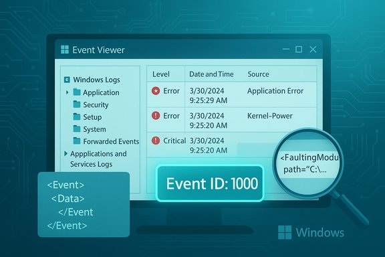Click the <Data> tag in XML panel
Viewport: 385px width, 257px height.
point(68,198)
